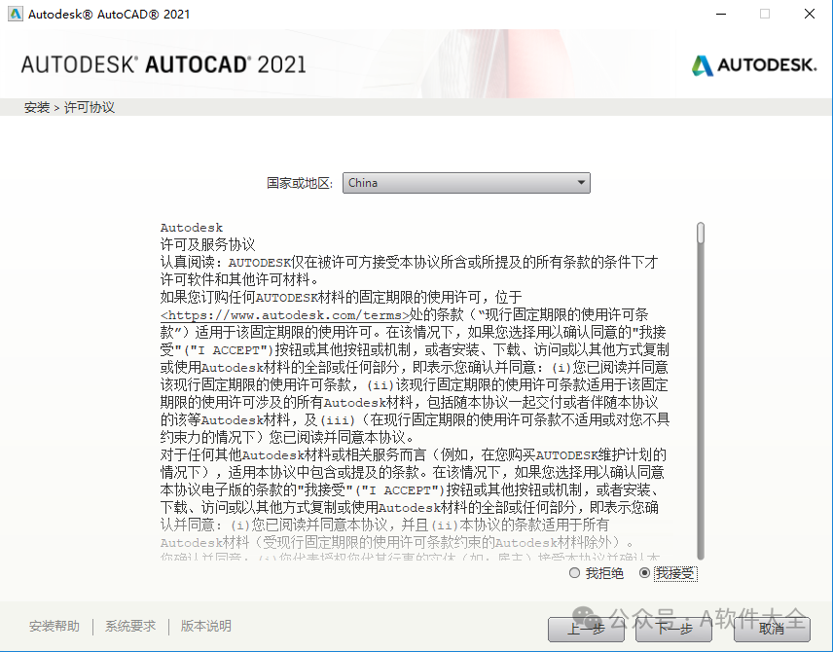
Task: Open the 系统要求 link
Action: [130, 626]
